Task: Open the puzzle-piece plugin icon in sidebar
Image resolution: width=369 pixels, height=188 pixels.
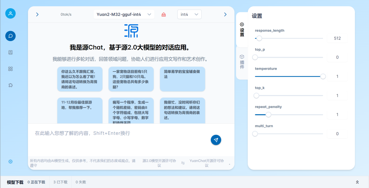Action: pyautogui.click(x=10, y=85)
